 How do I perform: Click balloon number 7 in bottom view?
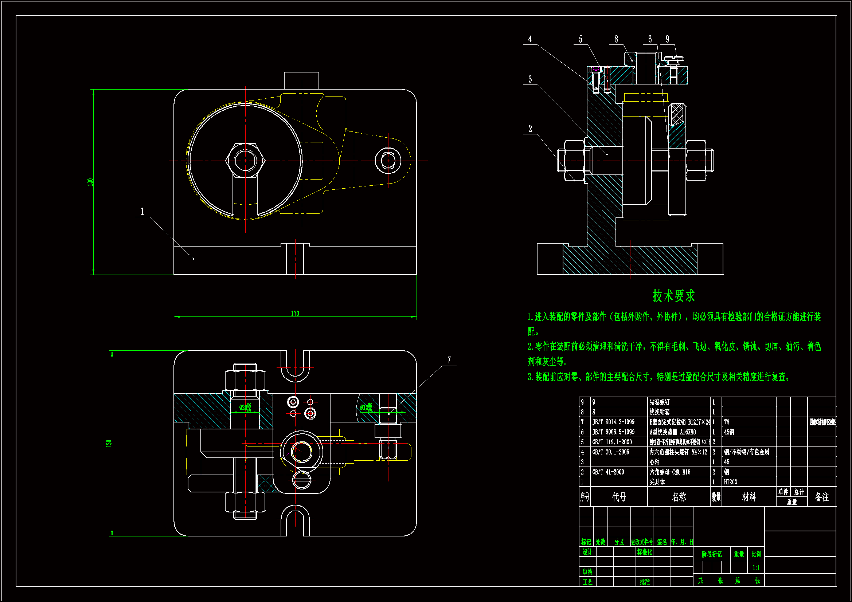pyautogui.click(x=449, y=360)
